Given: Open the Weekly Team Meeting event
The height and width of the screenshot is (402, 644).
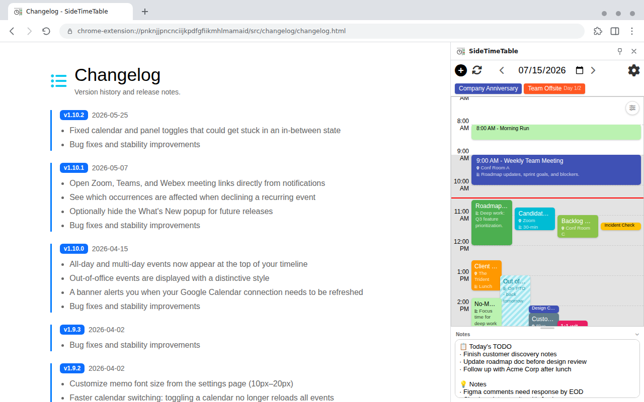Looking at the screenshot, I should (556, 170).
